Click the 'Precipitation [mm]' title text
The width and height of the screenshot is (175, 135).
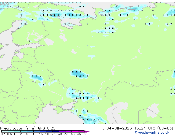[x=18, y=128]
